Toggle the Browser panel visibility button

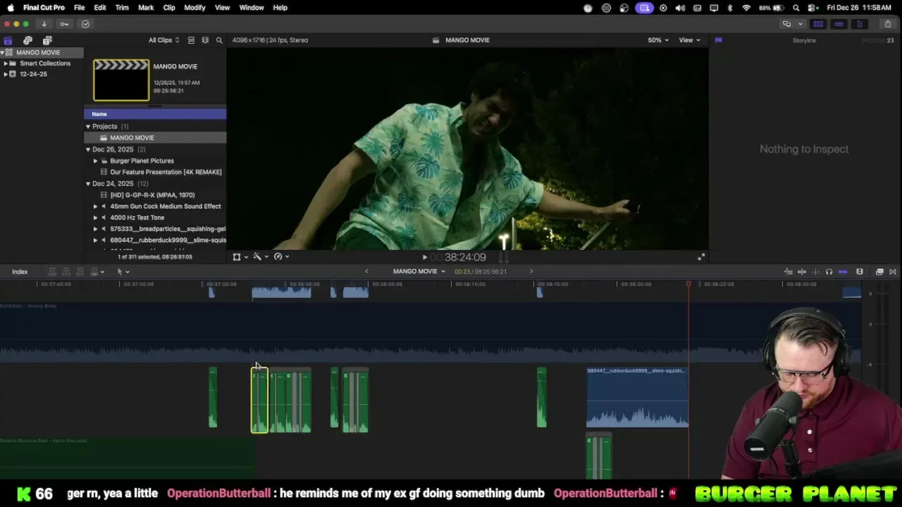coord(818,24)
